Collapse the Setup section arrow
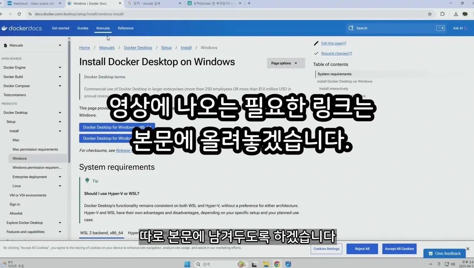Image resolution: width=474 pixels, height=268 pixels. tap(60, 122)
